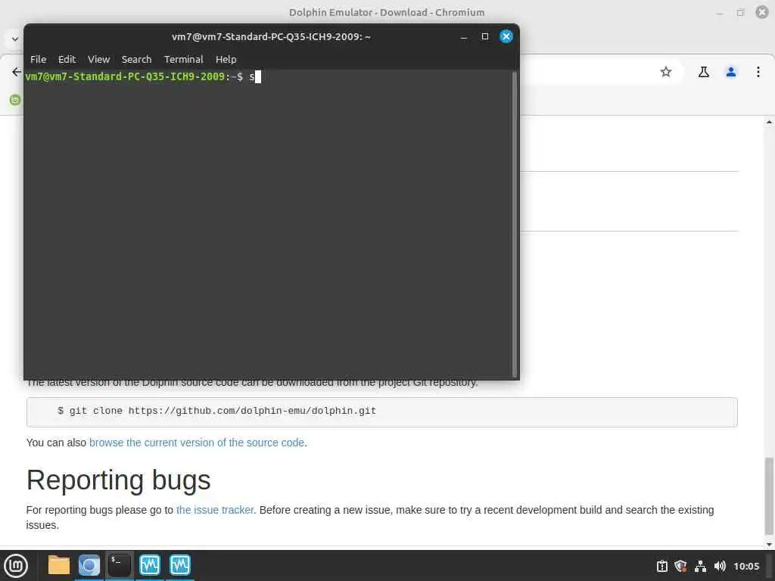Click the page scrollbar up arrow
The height and width of the screenshot is (581, 775).
point(769,122)
